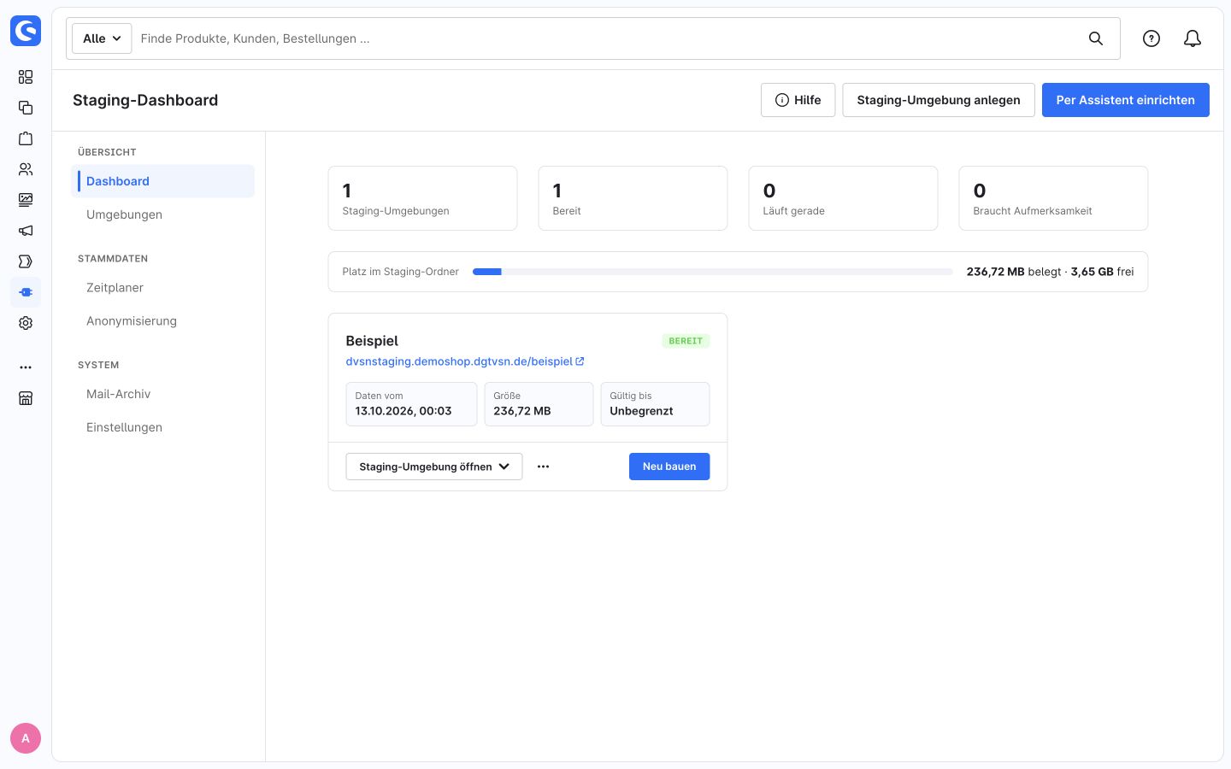Select Dashboard in the side menu
This screenshot has height=769, width=1231.
click(x=162, y=181)
